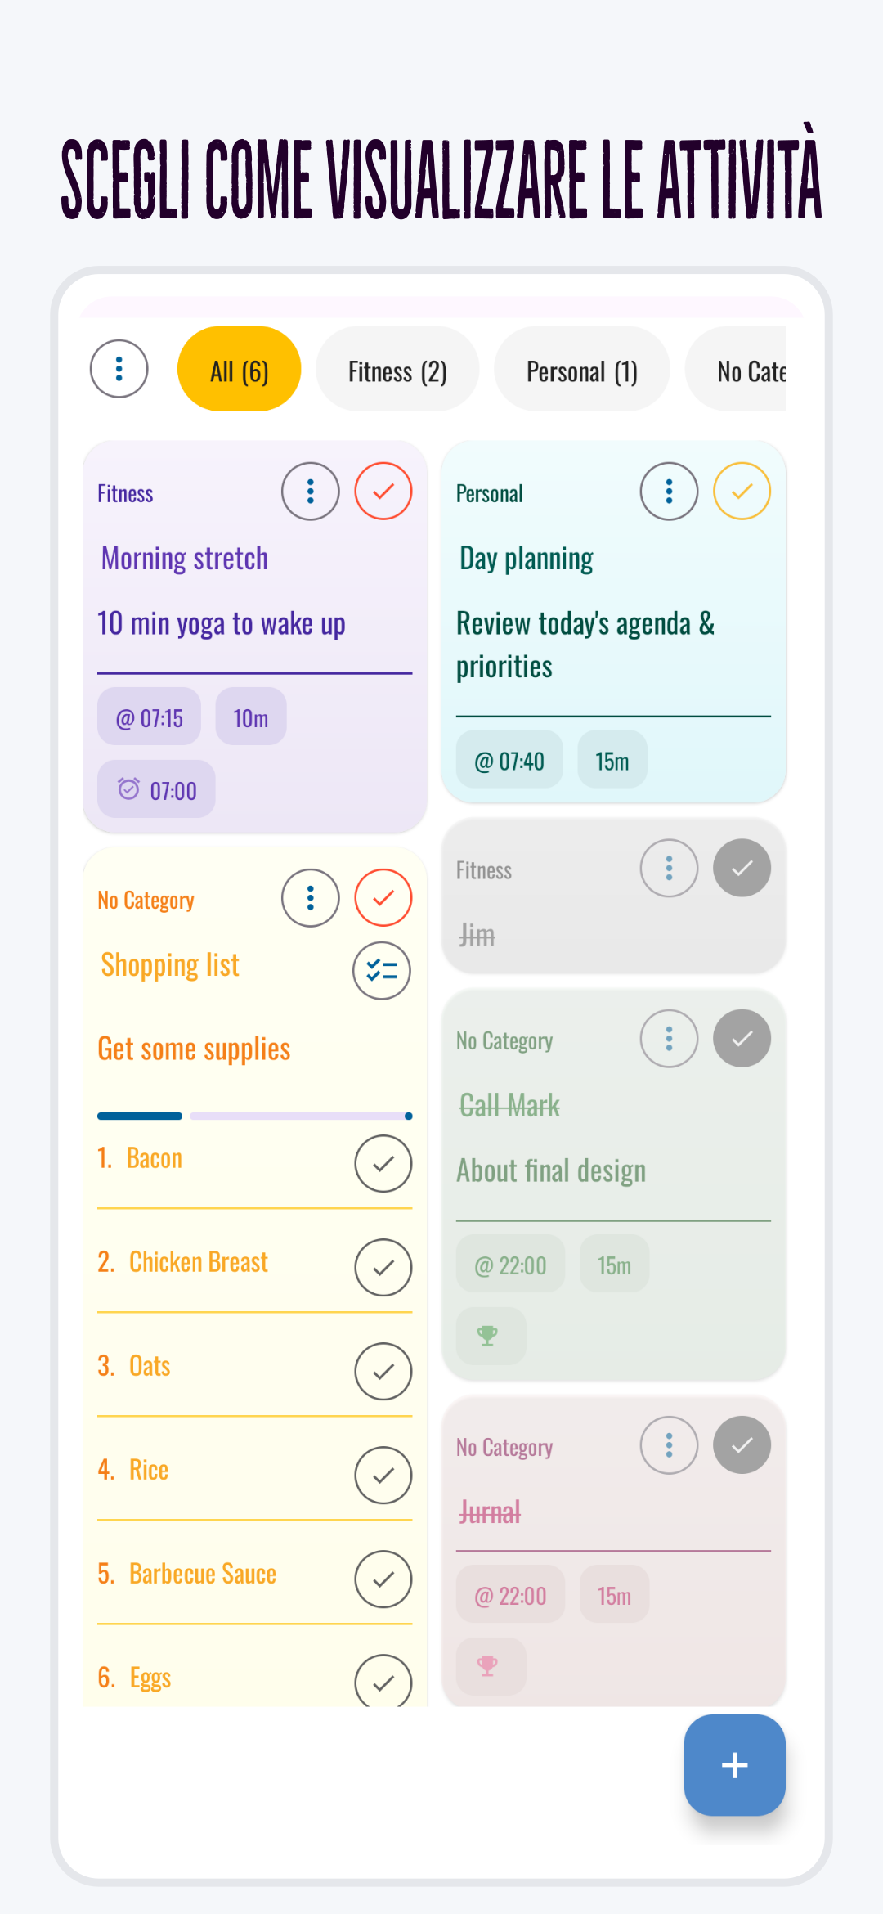Tap the trophy icon on Call Mark
This screenshot has width=883, height=1914.
[489, 1336]
